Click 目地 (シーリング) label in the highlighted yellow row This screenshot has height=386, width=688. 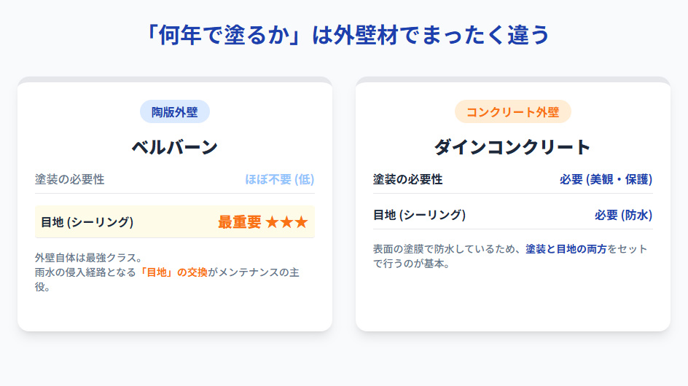click(87, 222)
